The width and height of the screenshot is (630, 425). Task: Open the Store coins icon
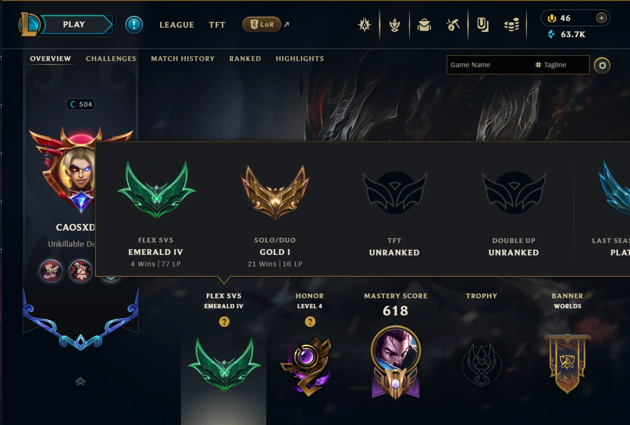512,25
